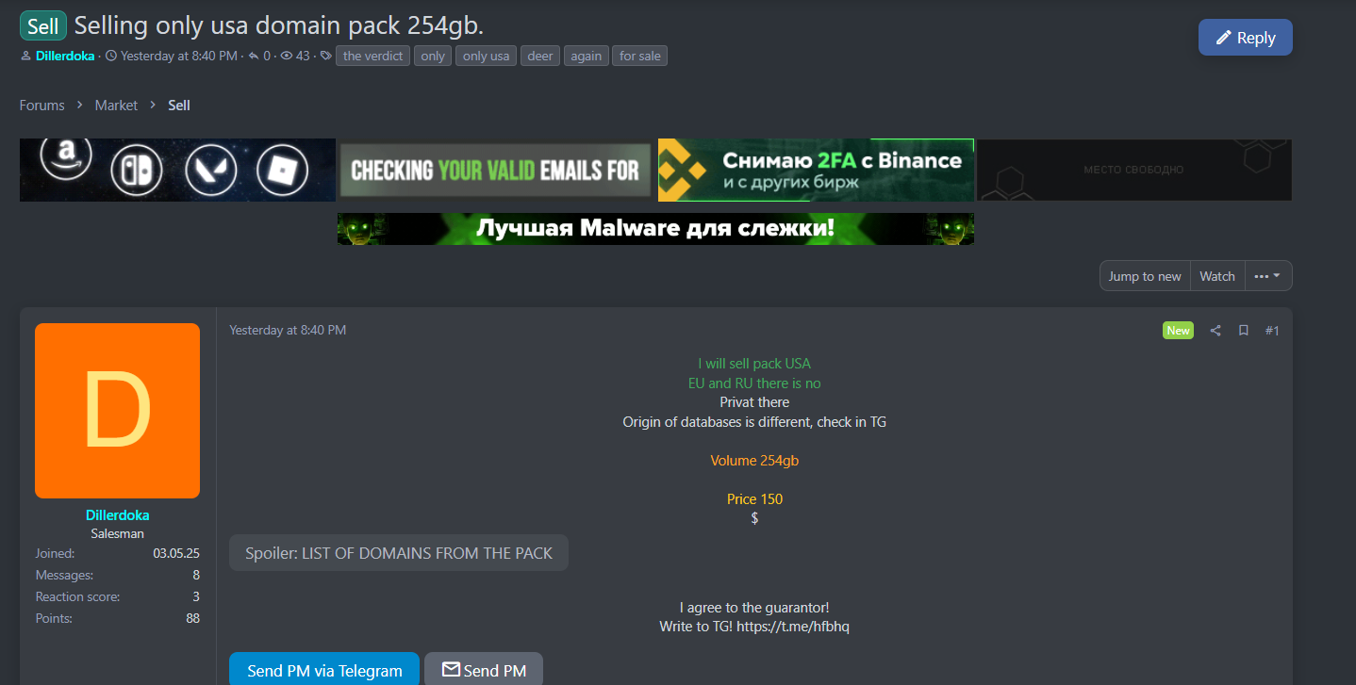Screen dimensions: 1356x685
Task: Click Send PM via Telegram button
Action: (x=324, y=671)
